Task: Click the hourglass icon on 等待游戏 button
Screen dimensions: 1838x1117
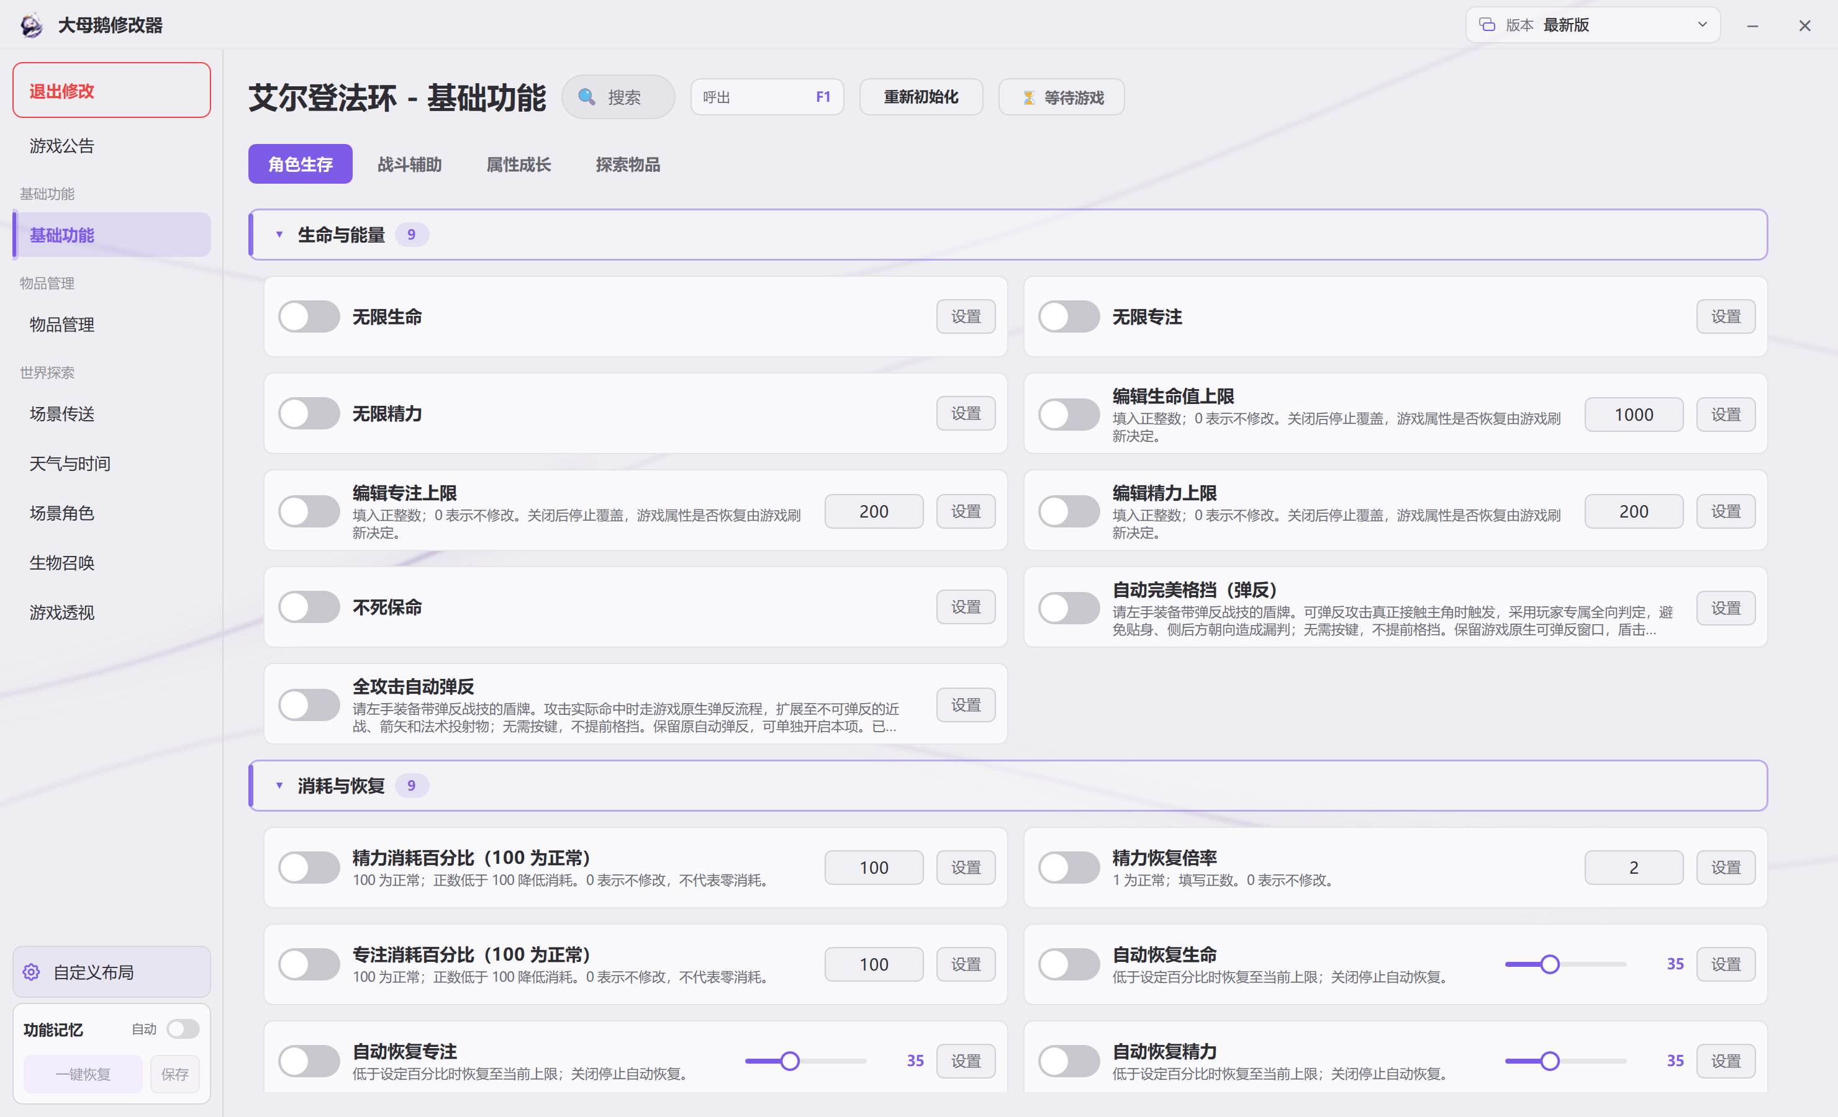Action: pyautogui.click(x=1029, y=97)
